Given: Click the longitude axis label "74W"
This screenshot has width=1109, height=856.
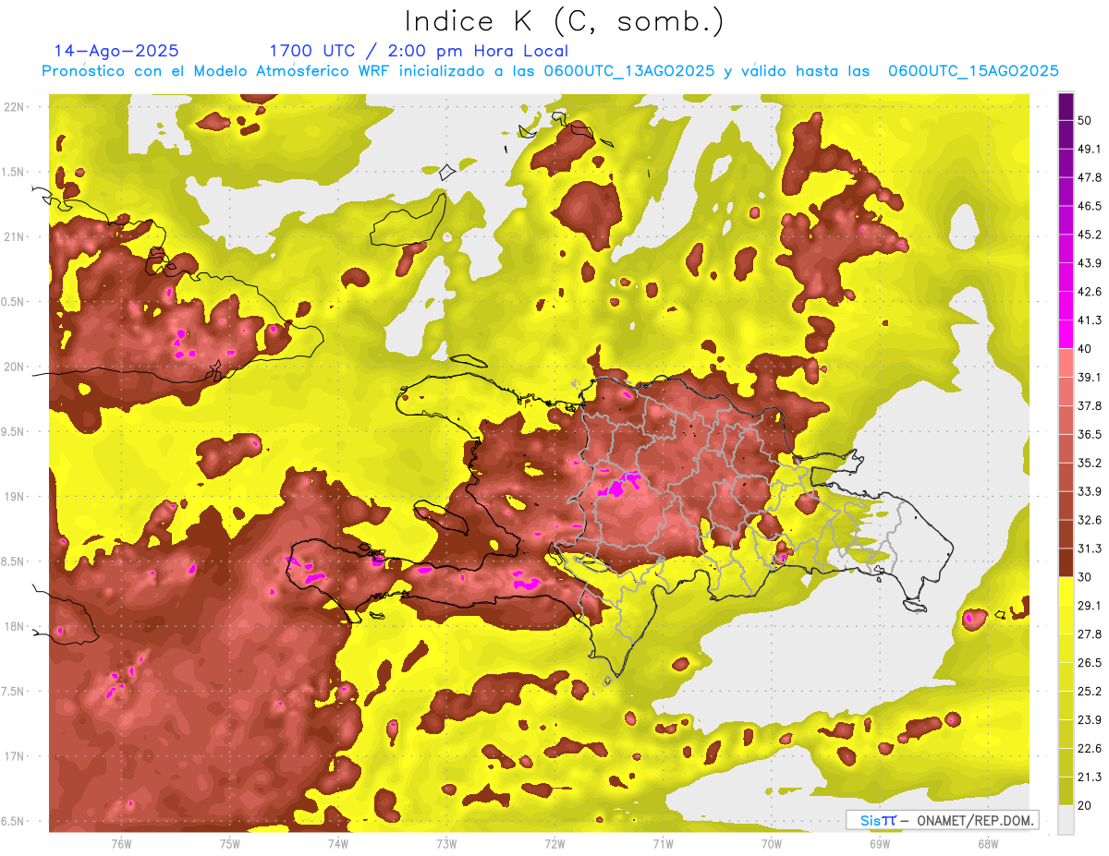Looking at the screenshot, I should tap(337, 844).
